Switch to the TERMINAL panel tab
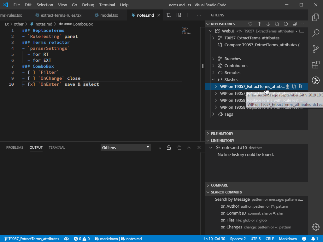Viewport: 323px width, 242px height. click(57, 147)
